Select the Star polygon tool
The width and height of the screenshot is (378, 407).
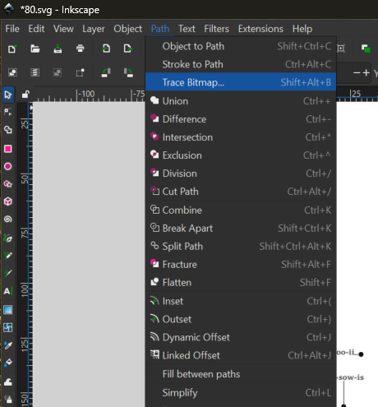coord(8,184)
